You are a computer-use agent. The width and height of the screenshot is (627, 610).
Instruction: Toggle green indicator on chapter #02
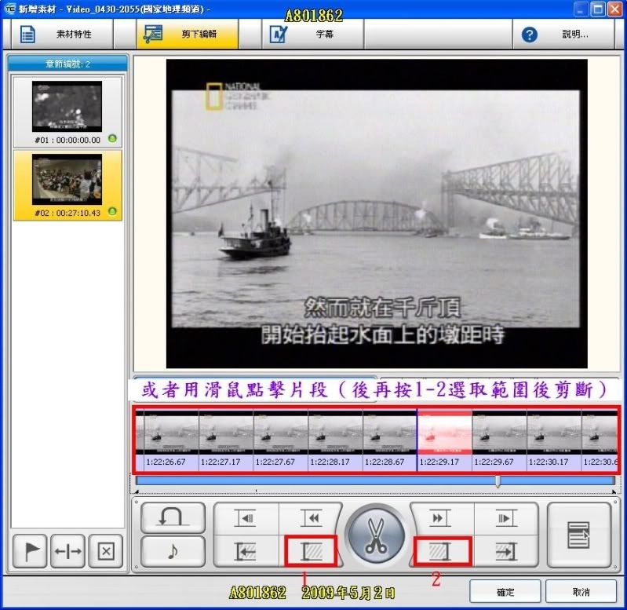(x=112, y=211)
